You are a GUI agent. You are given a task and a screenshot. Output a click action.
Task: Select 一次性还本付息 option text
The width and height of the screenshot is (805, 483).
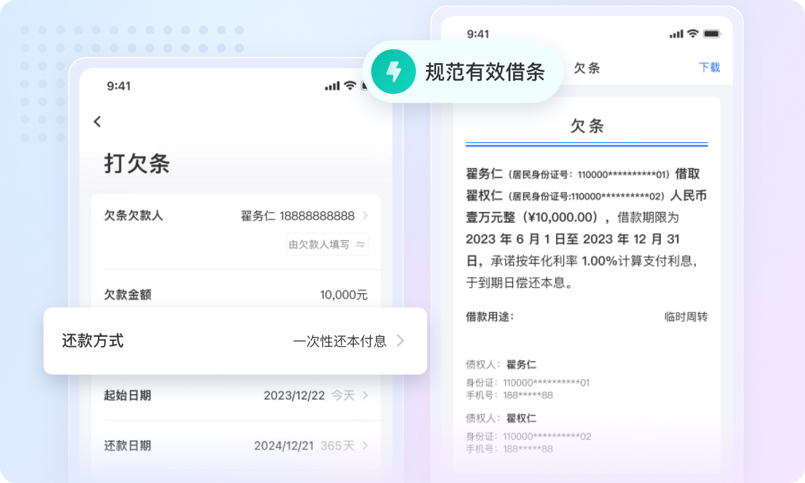[x=339, y=341]
